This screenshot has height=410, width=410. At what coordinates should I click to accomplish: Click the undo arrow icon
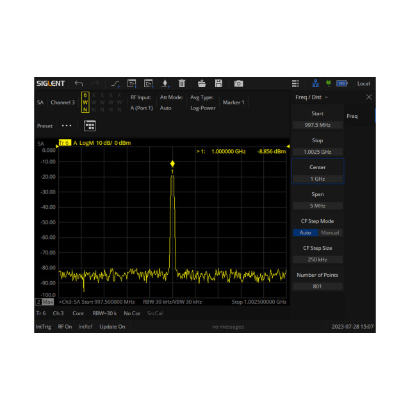(x=79, y=84)
